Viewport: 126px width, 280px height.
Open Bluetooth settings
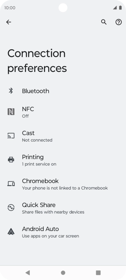click(63, 91)
